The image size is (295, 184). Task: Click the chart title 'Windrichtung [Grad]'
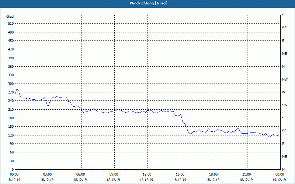[x=149, y=3]
